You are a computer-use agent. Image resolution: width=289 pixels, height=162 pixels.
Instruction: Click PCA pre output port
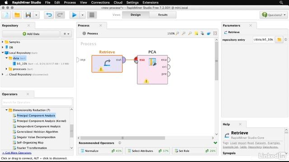168,74
